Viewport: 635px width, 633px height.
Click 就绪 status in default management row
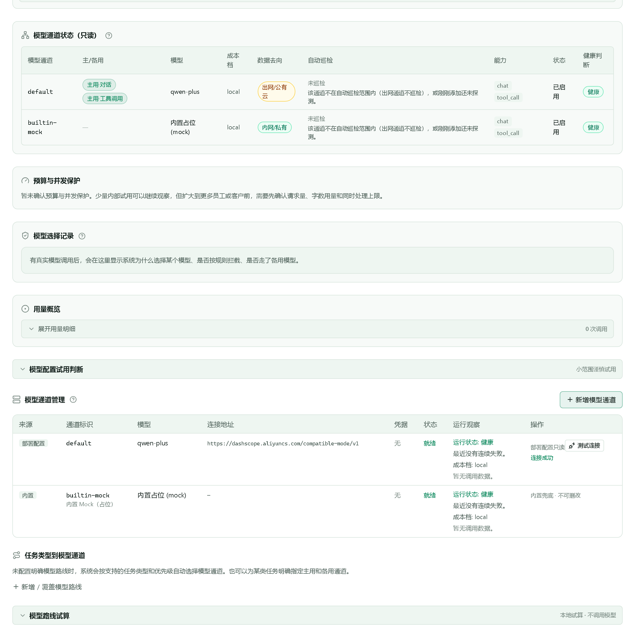point(430,443)
